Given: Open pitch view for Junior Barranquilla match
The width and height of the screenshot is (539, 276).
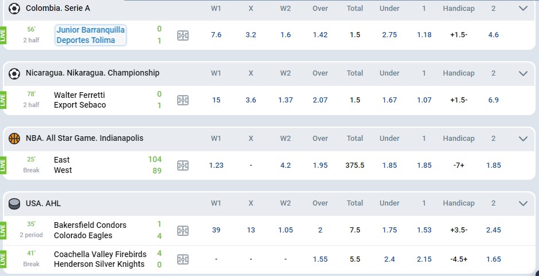Looking at the screenshot, I should 182,36.
